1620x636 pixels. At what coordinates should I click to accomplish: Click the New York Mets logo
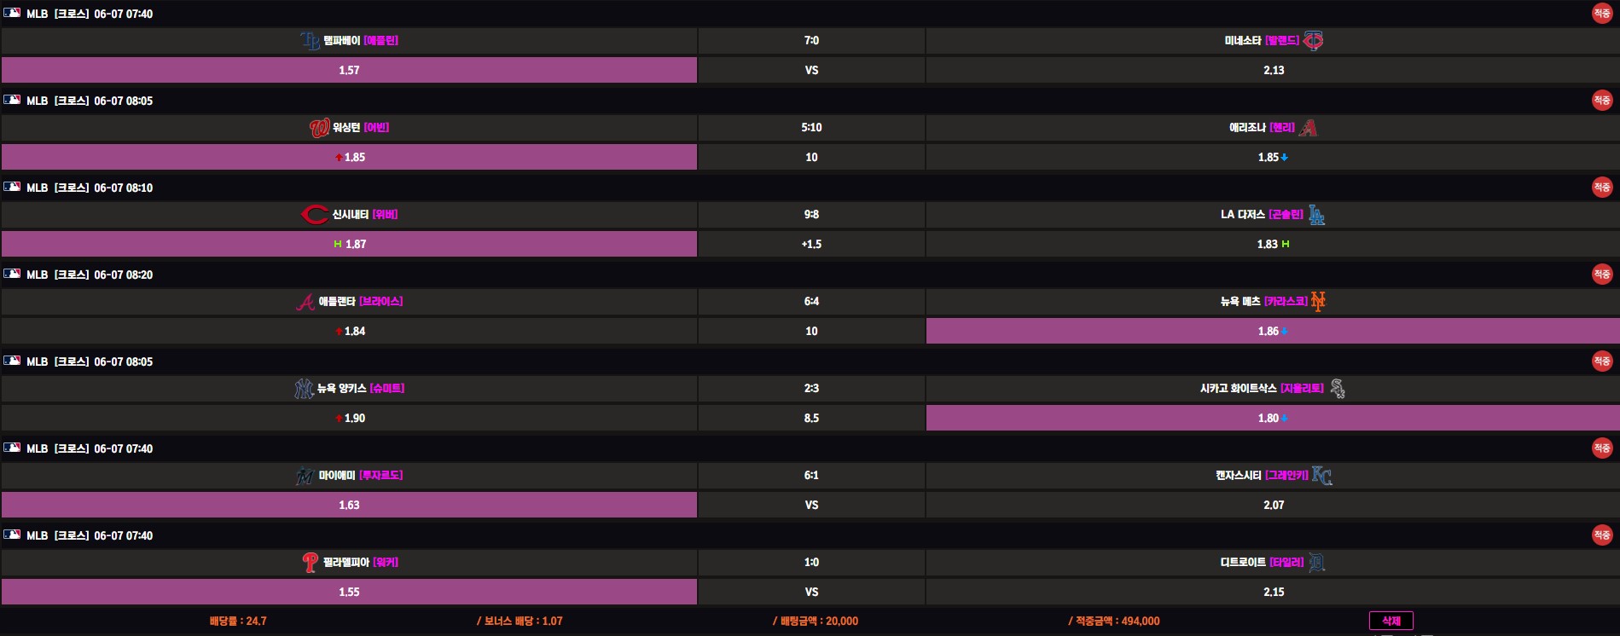click(x=1318, y=302)
